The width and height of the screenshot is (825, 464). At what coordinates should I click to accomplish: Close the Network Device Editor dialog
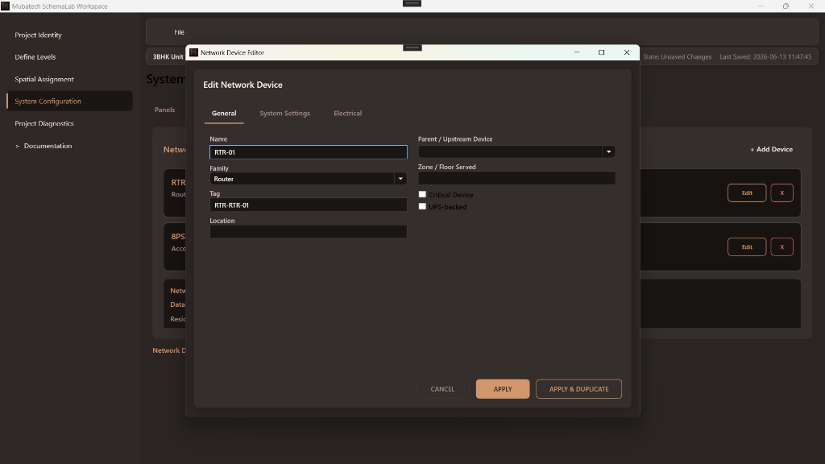pos(627,52)
